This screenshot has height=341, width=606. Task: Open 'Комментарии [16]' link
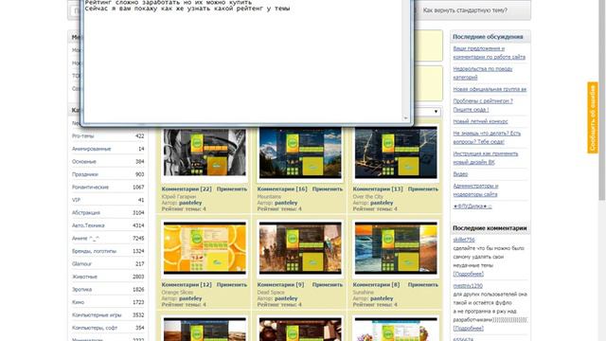click(282, 189)
